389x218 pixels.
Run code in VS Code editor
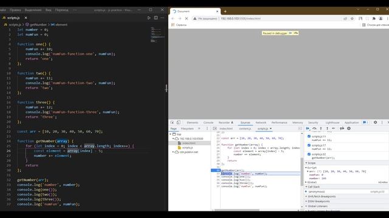(149, 18)
